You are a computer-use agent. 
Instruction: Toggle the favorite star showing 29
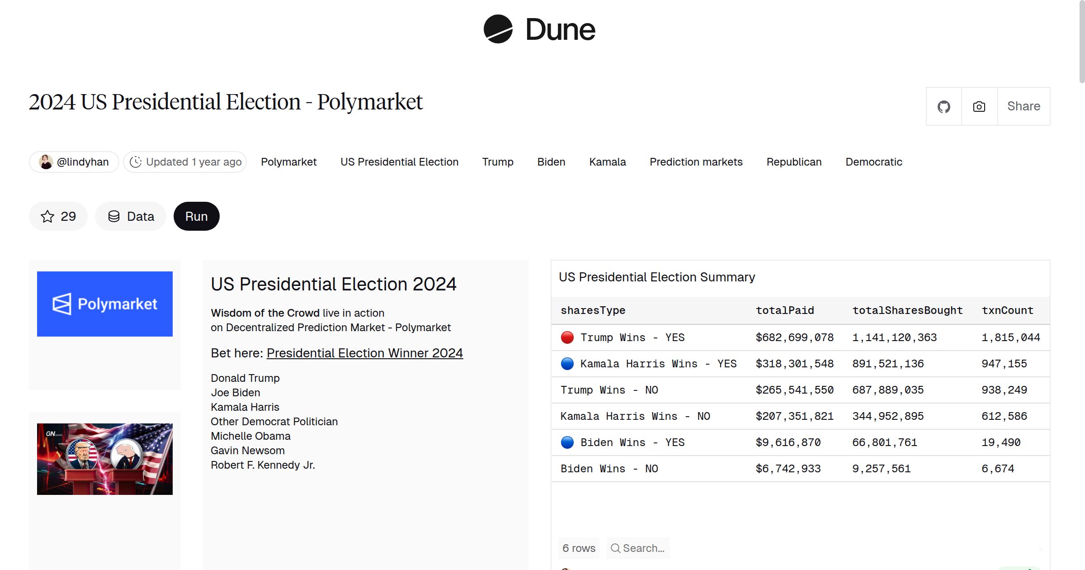point(58,216)
